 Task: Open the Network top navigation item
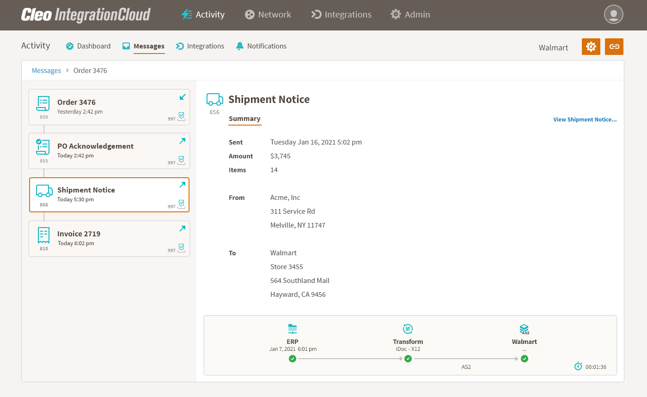268,14
